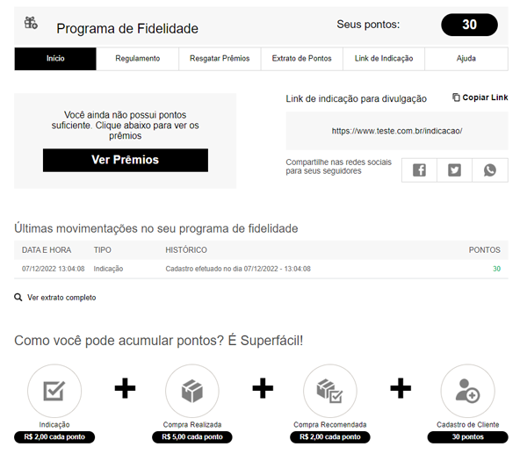
Task: Share the referral link via WhatsApp
Action: pos(490,170)
